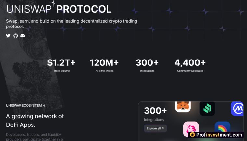Image resolution: width=247 pixels, height=141 pixels.
Task: Click the 4,400+ Community Delegates stat
Action: [x=190, y=65]
